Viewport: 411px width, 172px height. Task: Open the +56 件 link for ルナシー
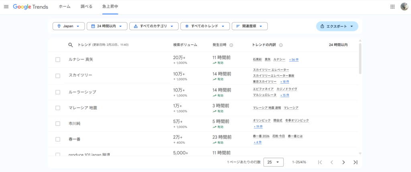point(294,60)
